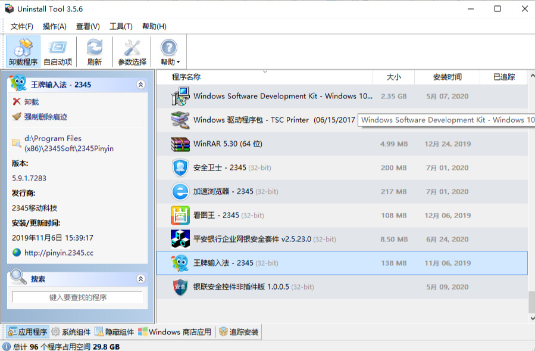535x351 pixels.
Task: Click version number 5.9.1.7283
Action: (x=29, y=178)
